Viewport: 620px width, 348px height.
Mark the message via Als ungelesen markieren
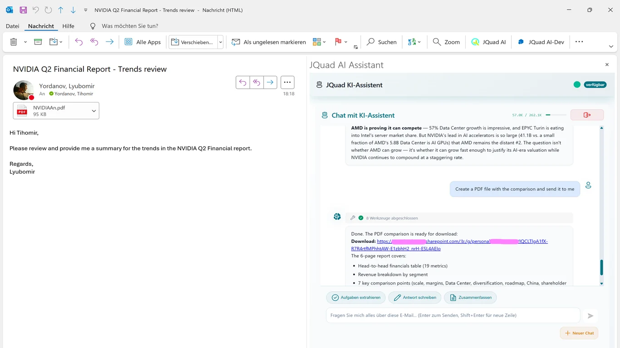pyautogui.click(x=269, y=42)
